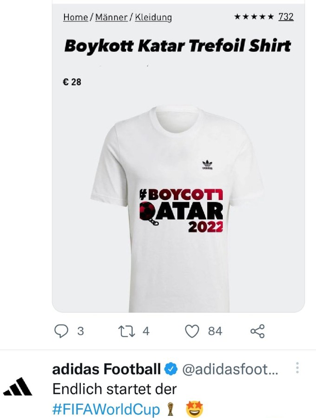Screen dimensions: 316x418
Task: Click the adidas three-stripes profile avatar
Action: [x=18, y=387]
